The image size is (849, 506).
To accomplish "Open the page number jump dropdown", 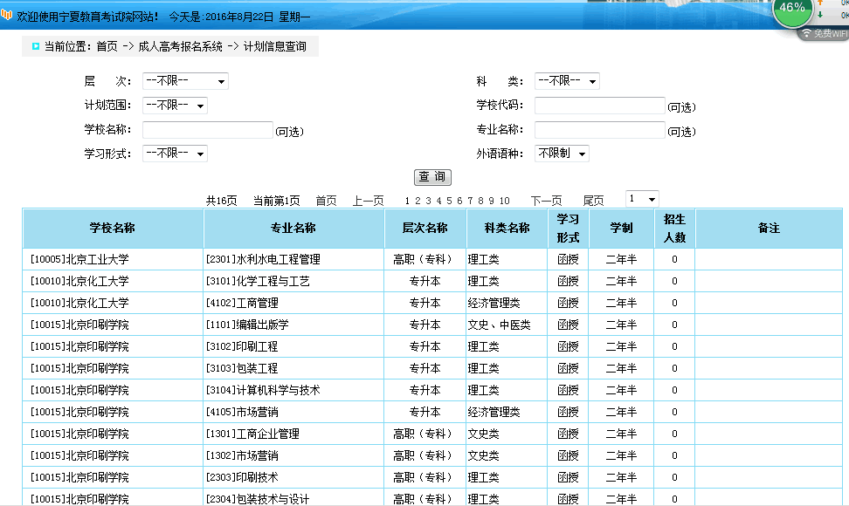I will click(x=642, y=200).
